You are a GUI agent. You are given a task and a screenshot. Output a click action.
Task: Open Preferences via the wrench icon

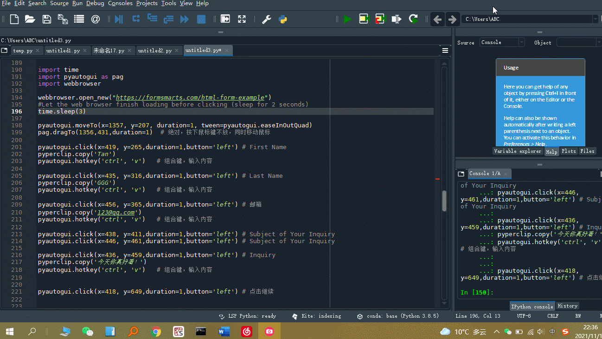(x=266, y=19)
